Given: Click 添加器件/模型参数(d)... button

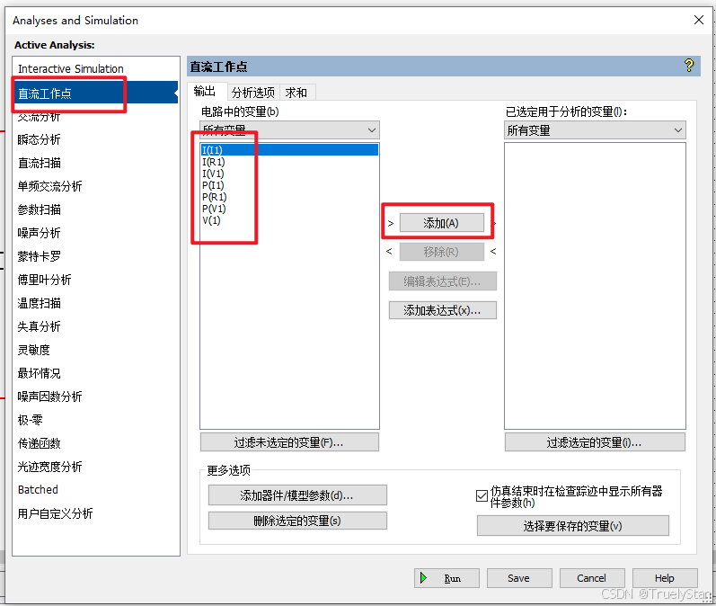Looking at the screenshot, I should point(297,495).
